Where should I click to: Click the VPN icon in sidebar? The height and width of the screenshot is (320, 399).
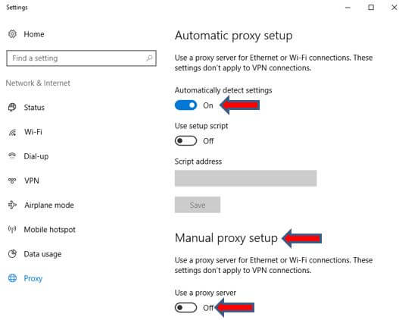click(12, 180)
